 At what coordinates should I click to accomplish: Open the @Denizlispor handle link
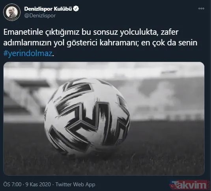[x=40, y=16]
